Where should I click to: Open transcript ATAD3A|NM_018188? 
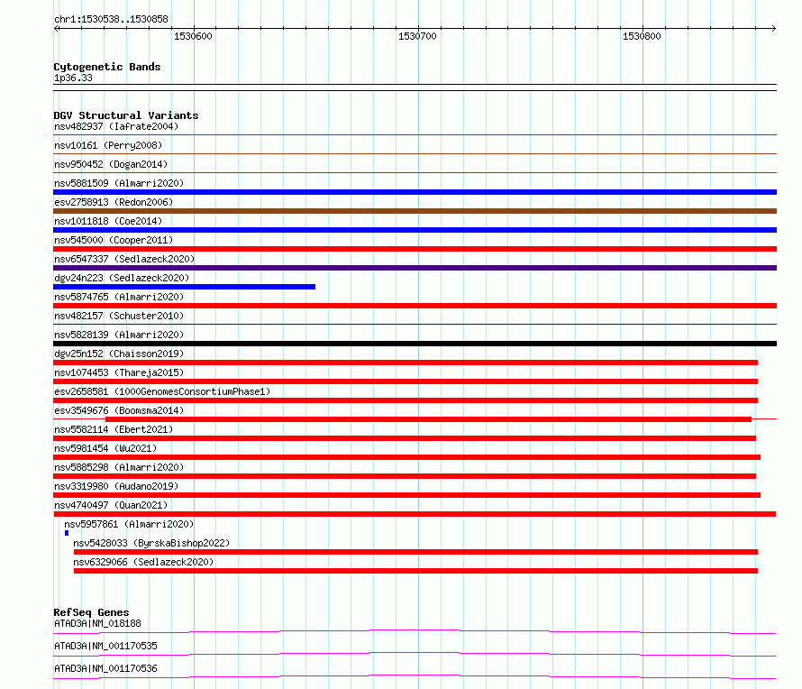[97, 623]
